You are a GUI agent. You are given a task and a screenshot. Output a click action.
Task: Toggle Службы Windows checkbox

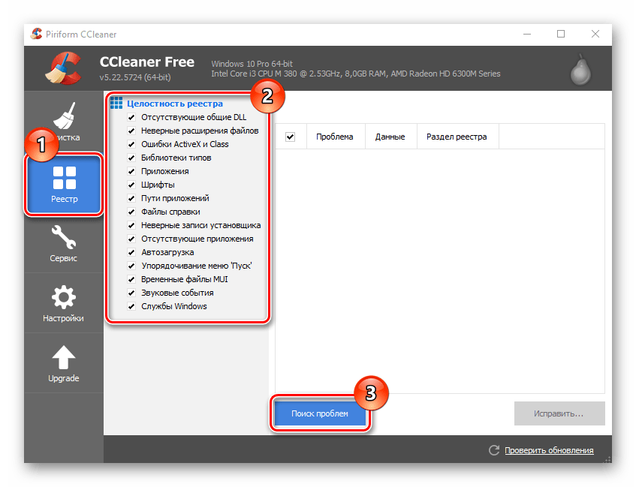[x=131, y=307]
